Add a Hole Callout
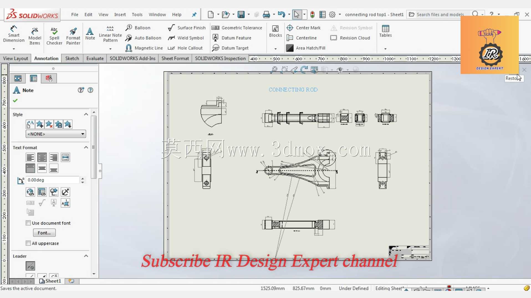 pyautogui.click(x=185, y=48)
